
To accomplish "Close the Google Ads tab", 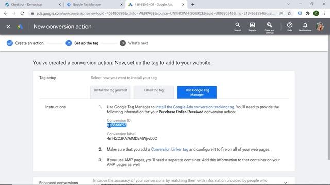I will tap(183, 5).
